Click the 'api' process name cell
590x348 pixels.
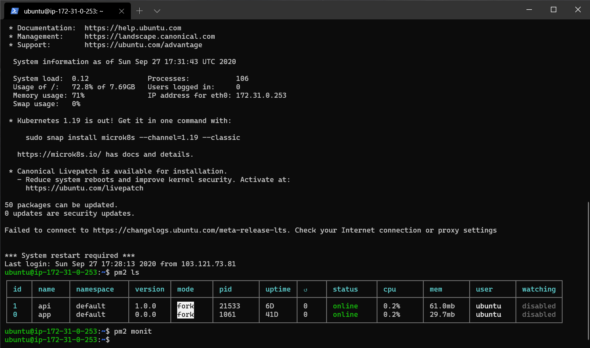(x=45, y=306)
